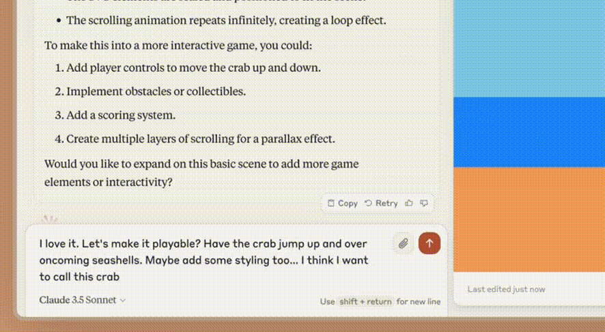Click the bright blue ocean band in preview
The height and width of the screenshot is (332, 605).
click(529, 133)
